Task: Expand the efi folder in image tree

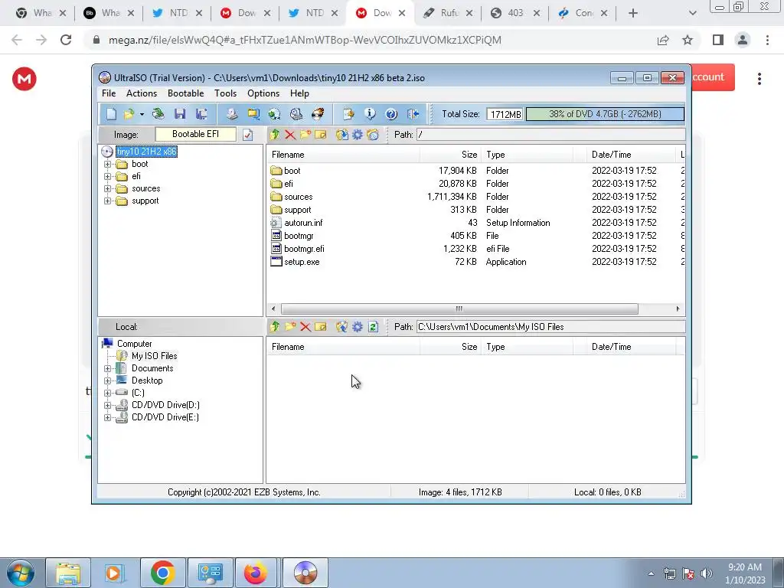Action: pos(107,177)
